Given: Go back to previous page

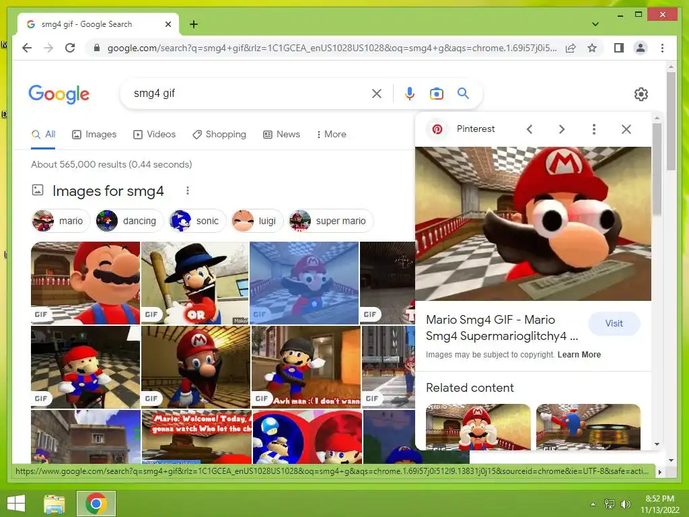Looking at the screenshot, I should tap(27, 48).
